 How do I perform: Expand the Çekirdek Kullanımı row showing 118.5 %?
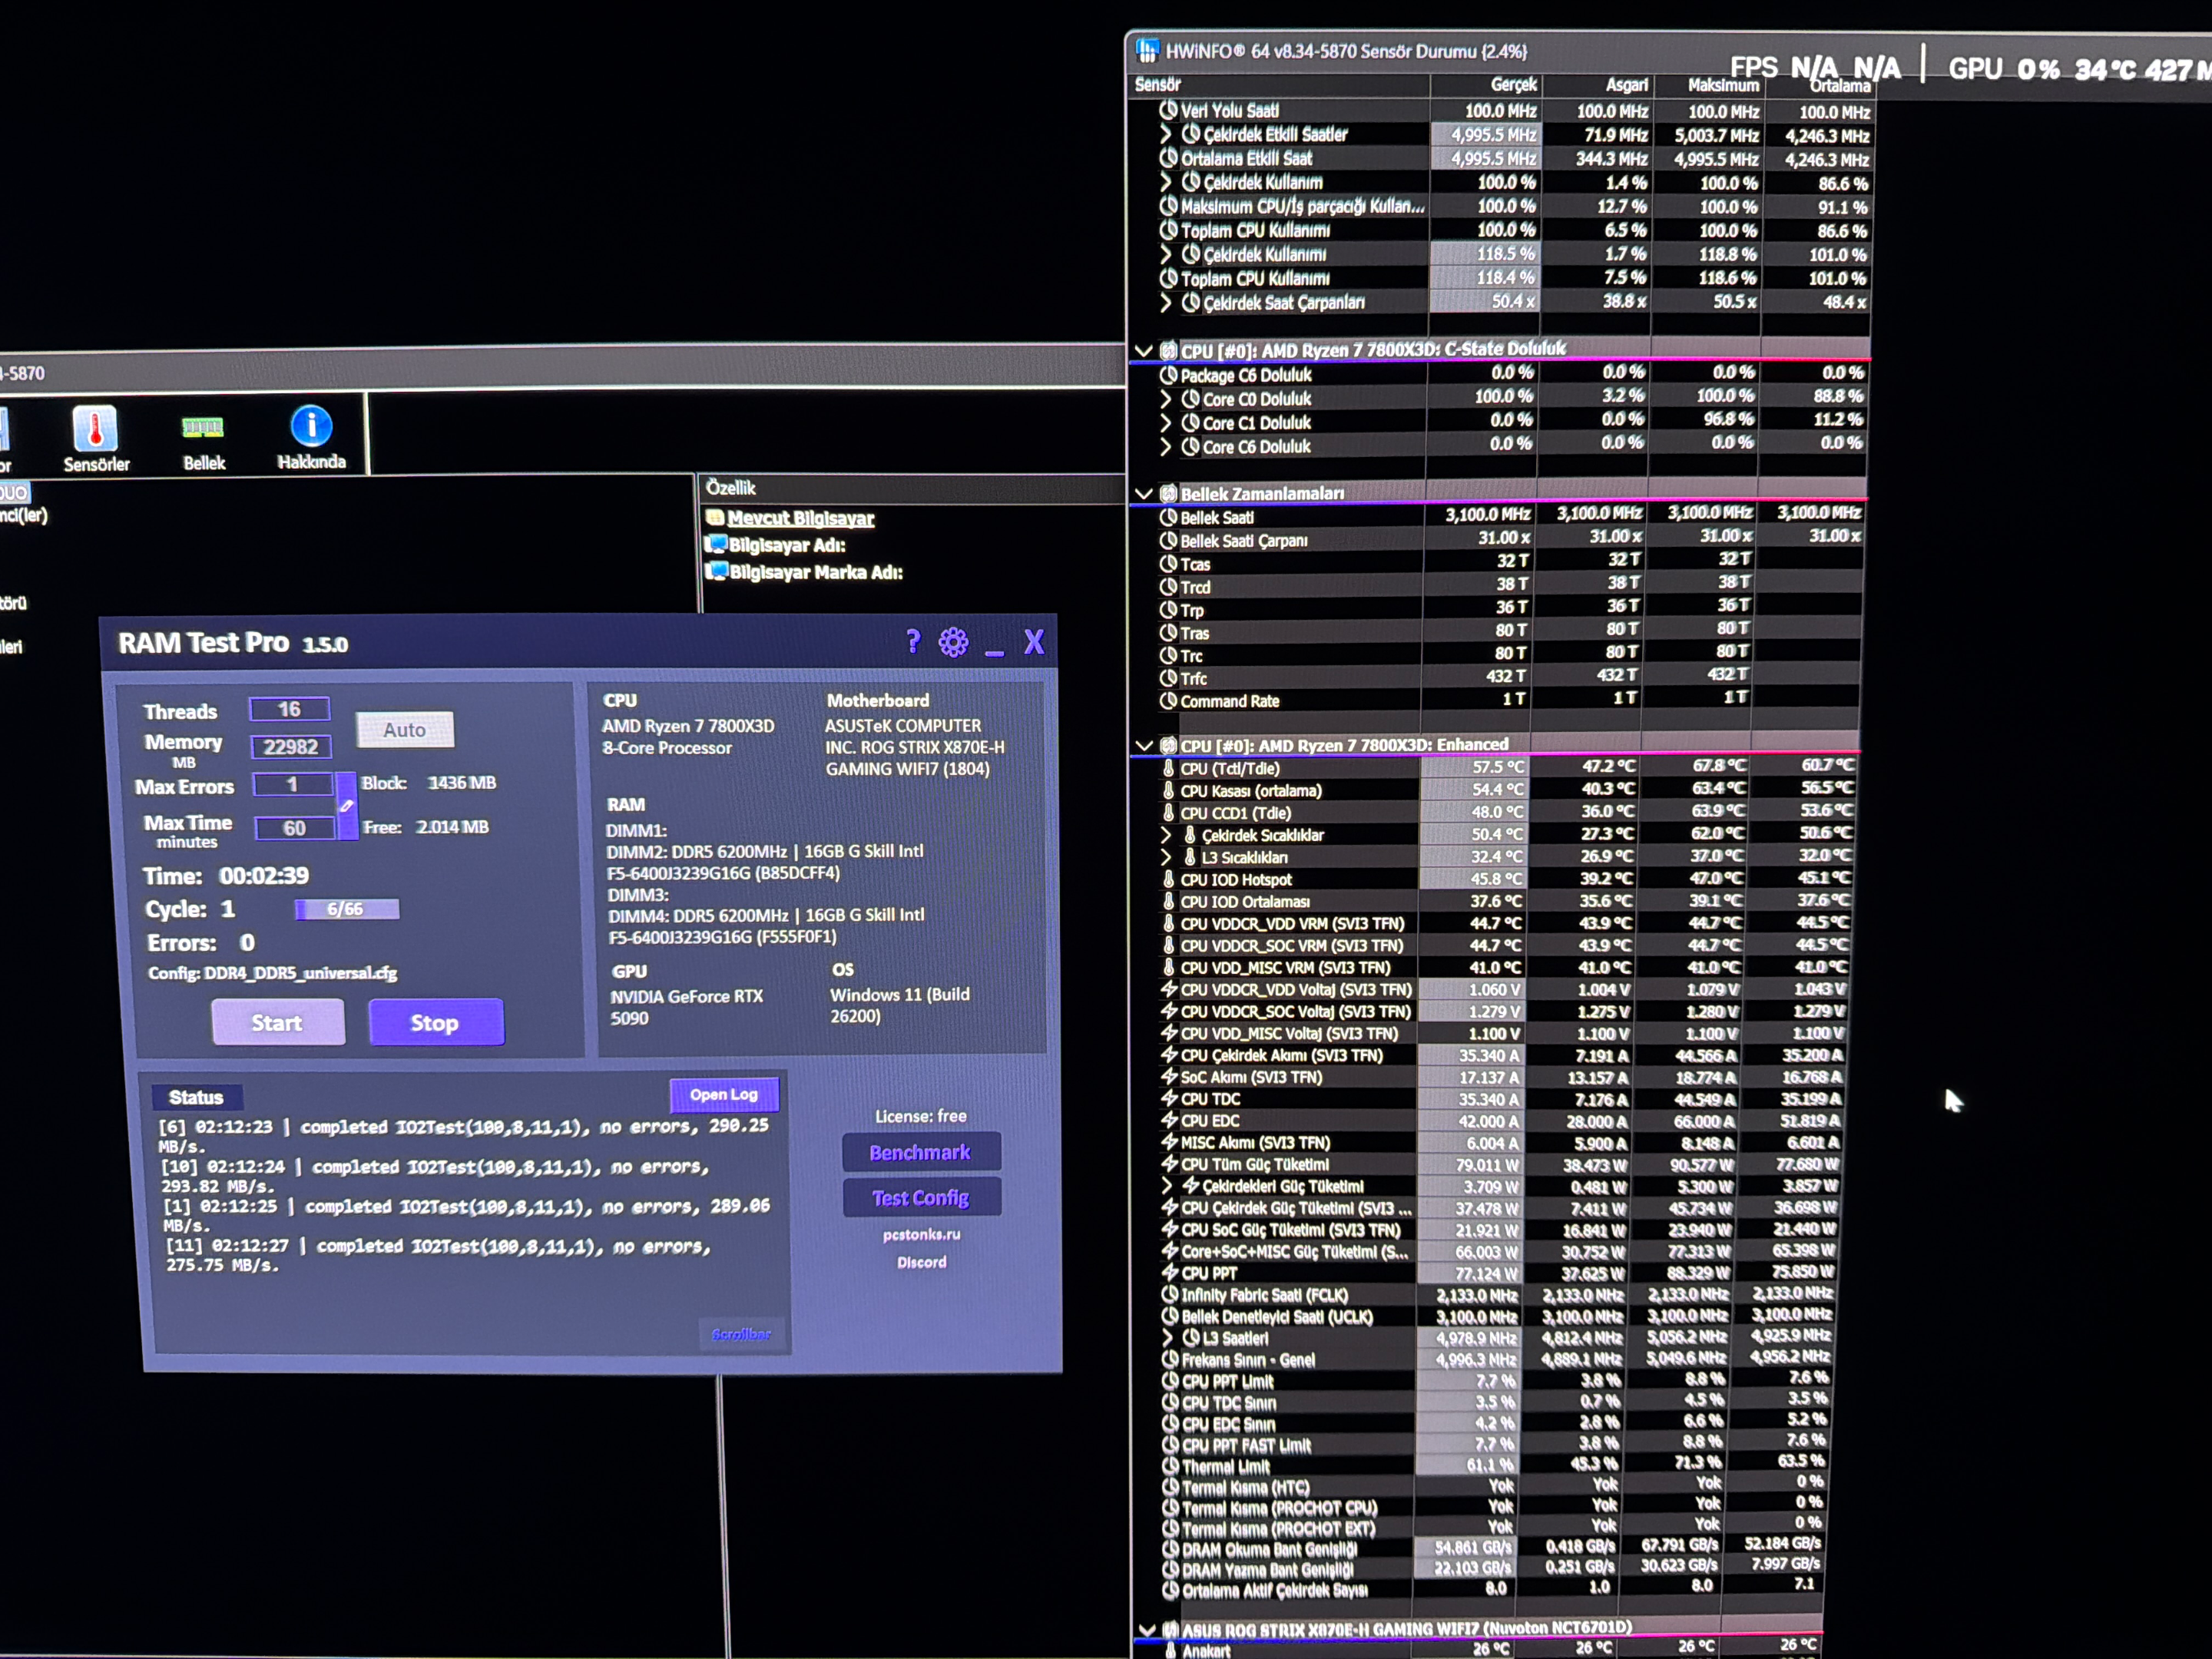click(x=1166, y=254)
